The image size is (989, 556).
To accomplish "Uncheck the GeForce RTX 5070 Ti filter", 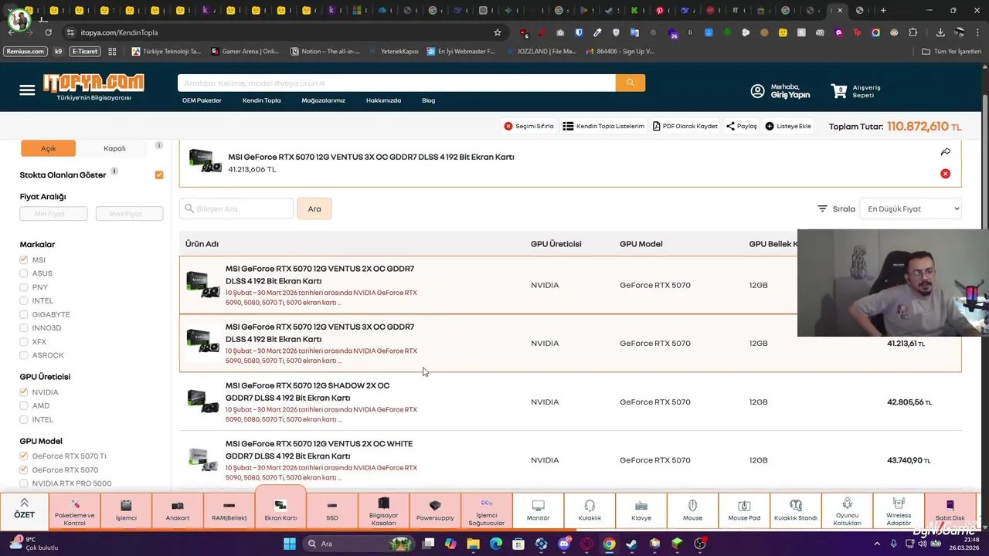I will (x=24, y=456).
